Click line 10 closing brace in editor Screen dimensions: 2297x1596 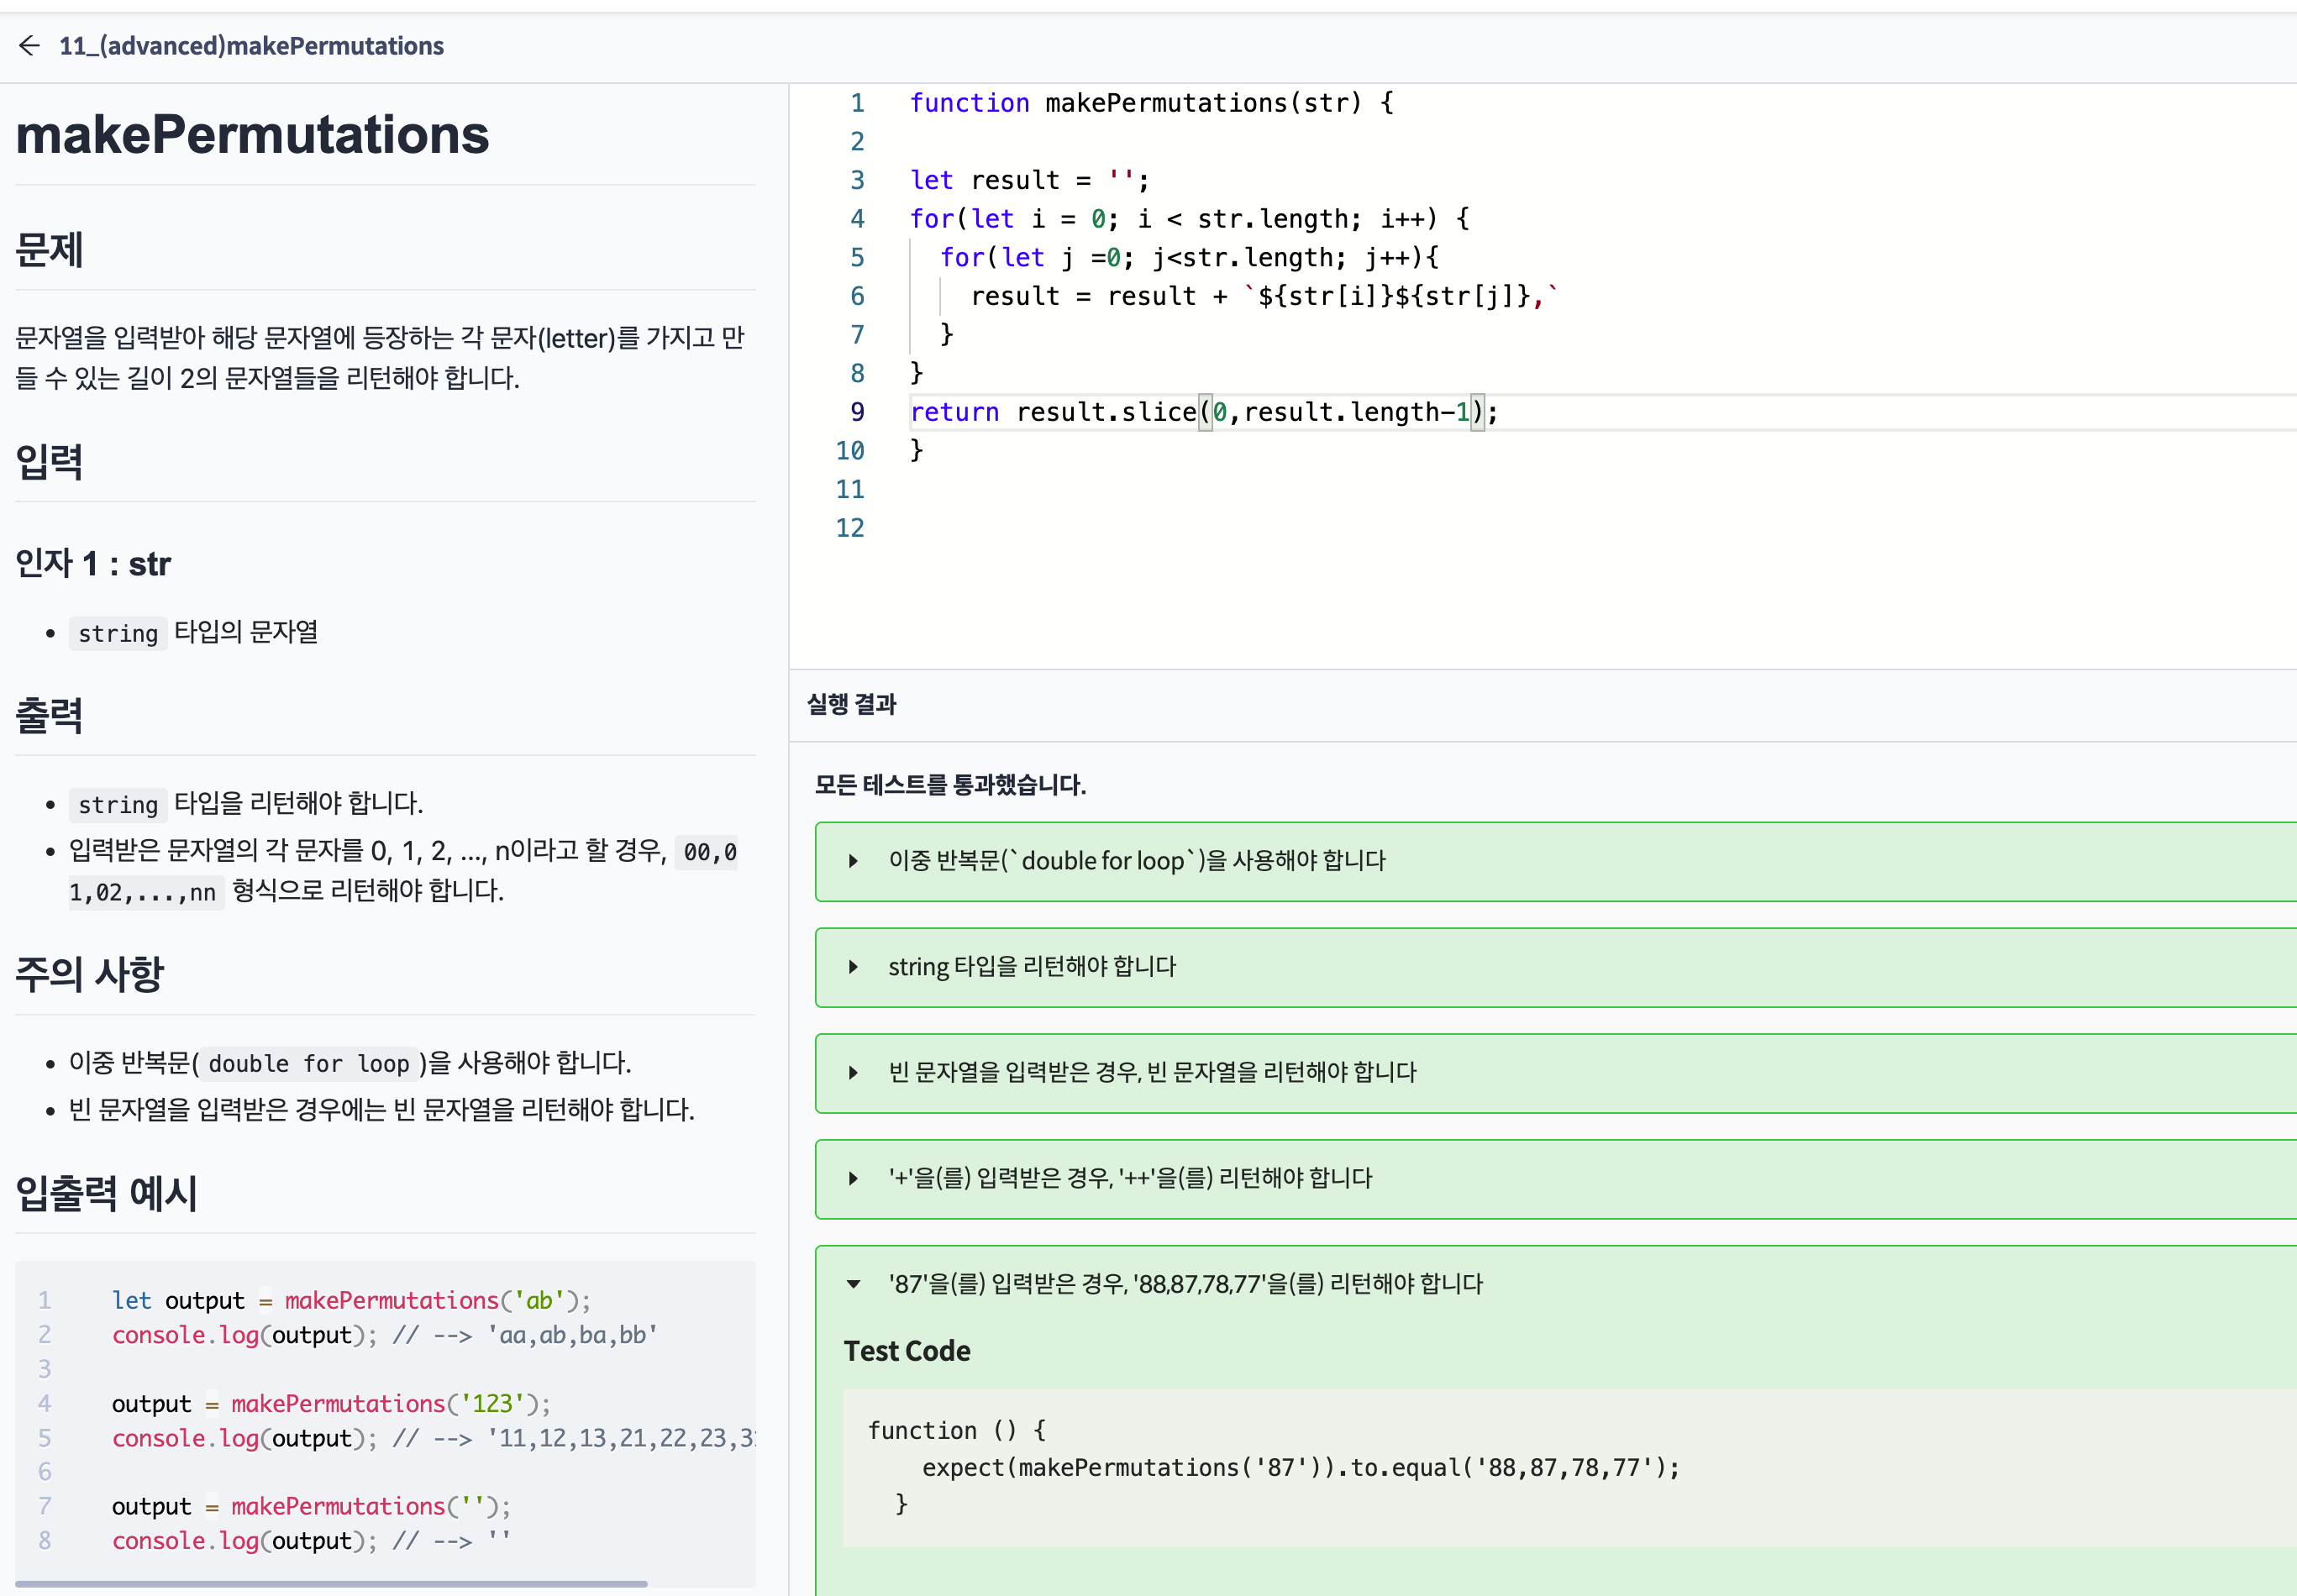[x=916, y=451]
